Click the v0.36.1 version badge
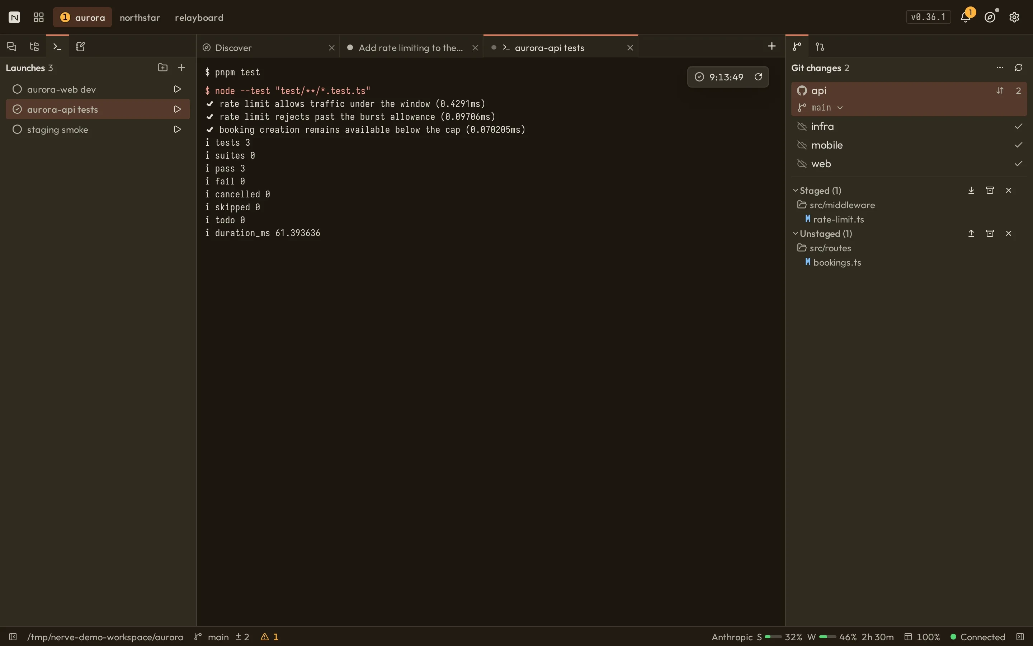Screen dimensions: 1033x646 coord(928,17)
